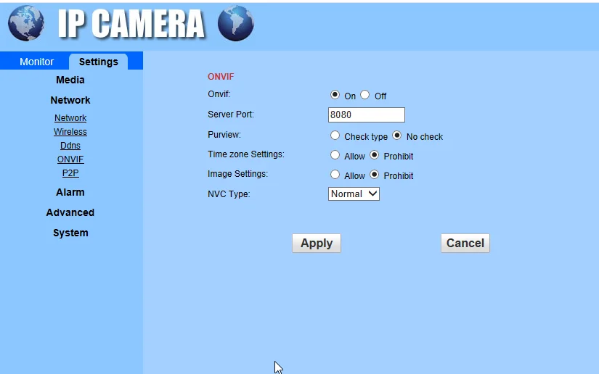Viewport: 599px width, 374px height.
Task: Open the Wireless settings link
Action: tap(70, 131)
